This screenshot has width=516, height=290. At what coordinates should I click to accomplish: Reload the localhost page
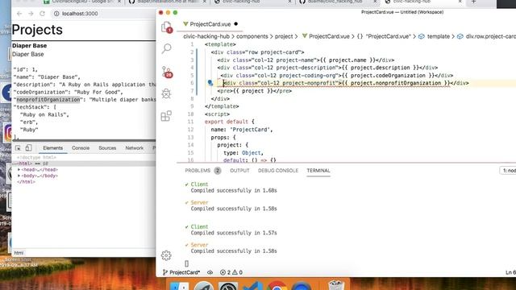tap(42, 14)
